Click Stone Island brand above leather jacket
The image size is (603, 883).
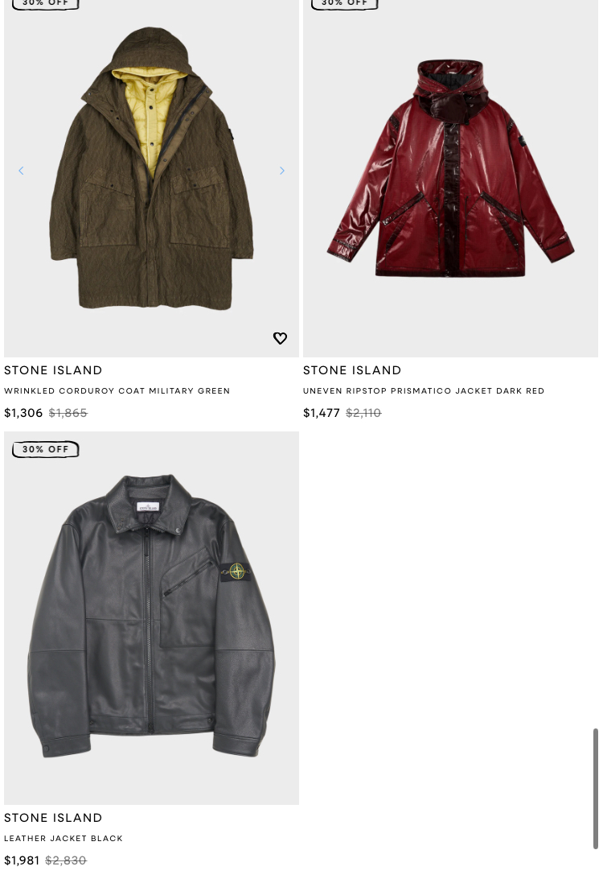click(53, 819)
